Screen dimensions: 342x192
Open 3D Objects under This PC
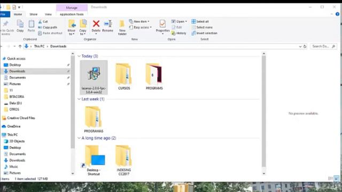pos(17,141)
